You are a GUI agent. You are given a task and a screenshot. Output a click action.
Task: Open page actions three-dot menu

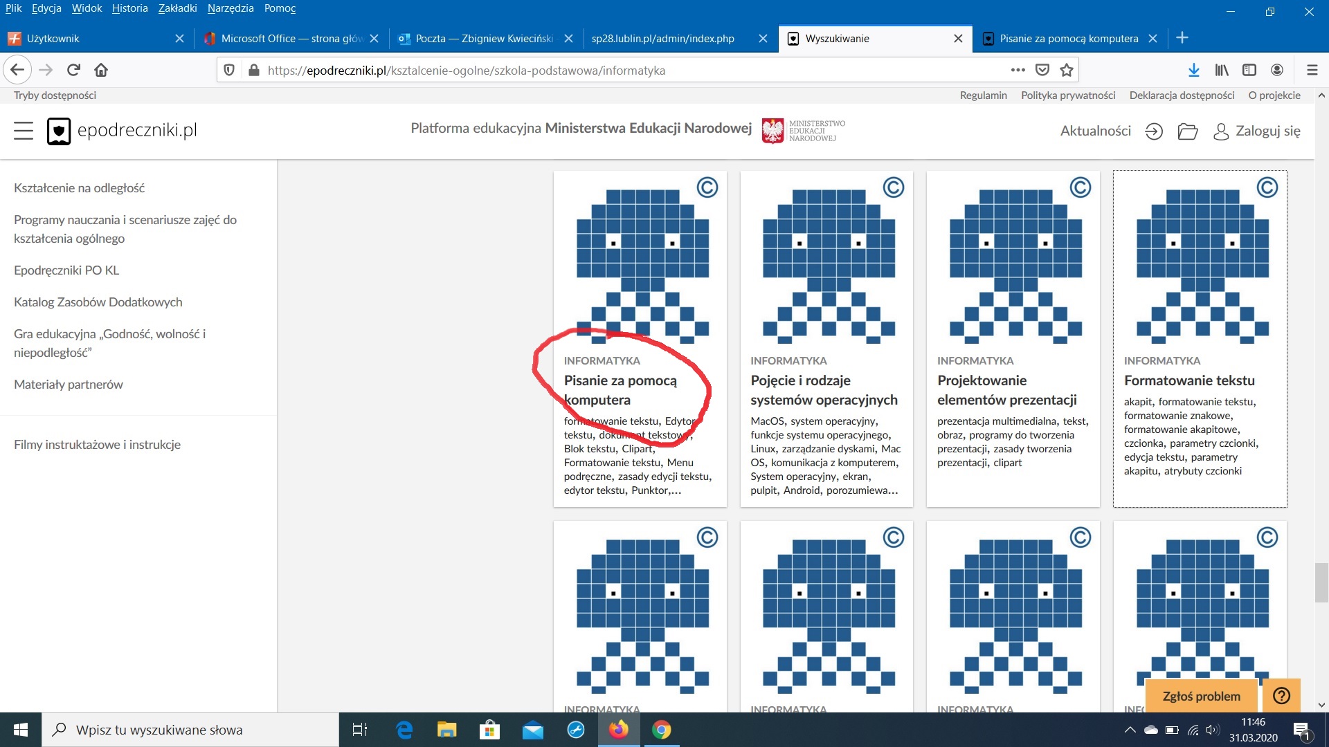pos(1018,70)
